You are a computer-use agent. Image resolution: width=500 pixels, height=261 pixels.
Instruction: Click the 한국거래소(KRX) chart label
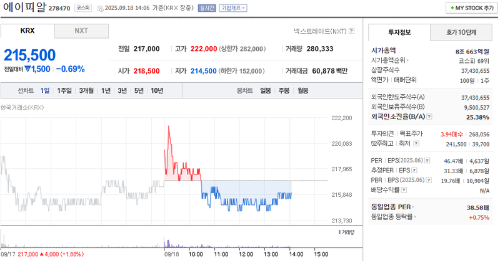(x=22, y=107)
